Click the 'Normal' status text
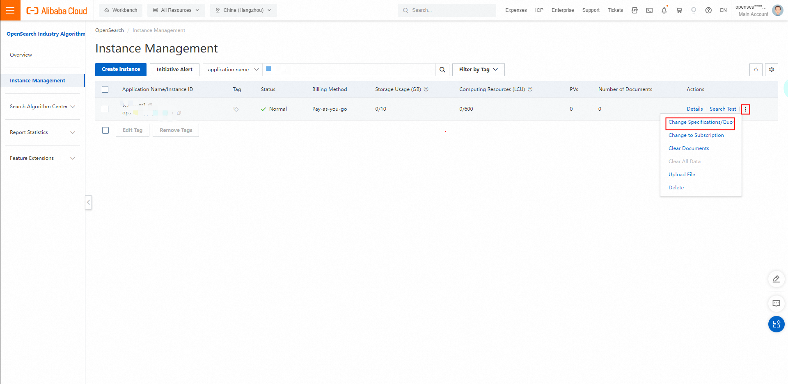The height and width of the screenshot is (384, 788). click(x=278, y=109)
